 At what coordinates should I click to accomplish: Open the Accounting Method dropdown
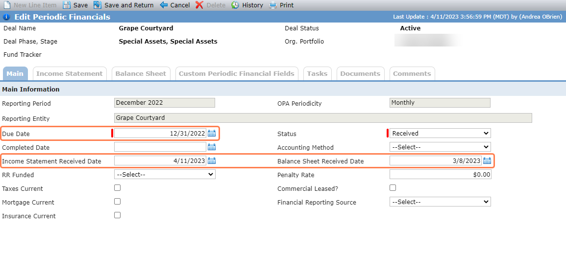(440, 147)
